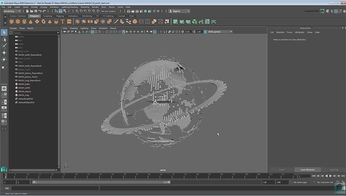346x196 pixels.
Task: Open the outliner Display menu
Action: 13,28
